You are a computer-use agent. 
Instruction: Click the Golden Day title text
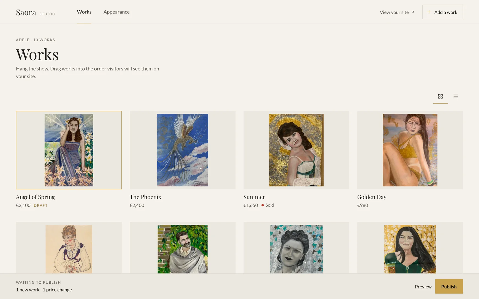click(372, 197)
